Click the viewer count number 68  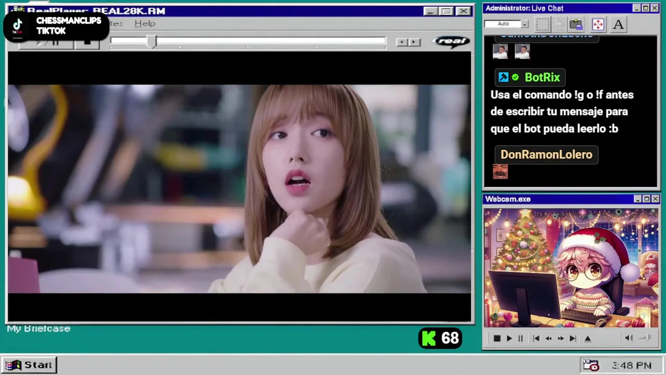[451, 339]
